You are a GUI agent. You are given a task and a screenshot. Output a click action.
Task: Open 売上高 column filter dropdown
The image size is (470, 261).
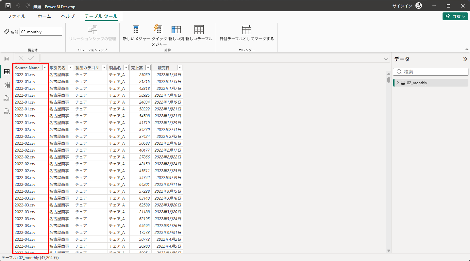[x=148, y=68]
